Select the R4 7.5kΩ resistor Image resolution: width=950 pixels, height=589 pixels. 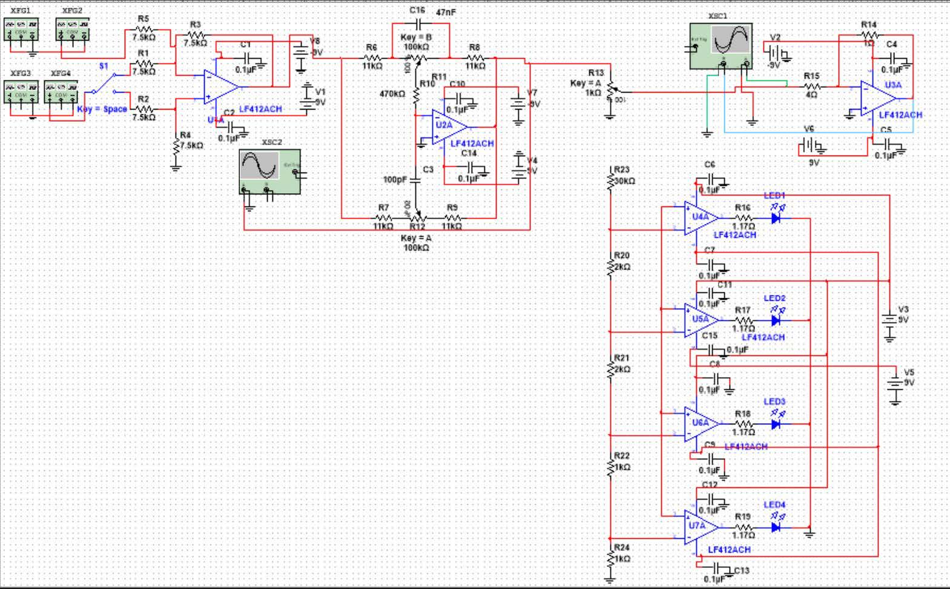(x=176, y=146)
